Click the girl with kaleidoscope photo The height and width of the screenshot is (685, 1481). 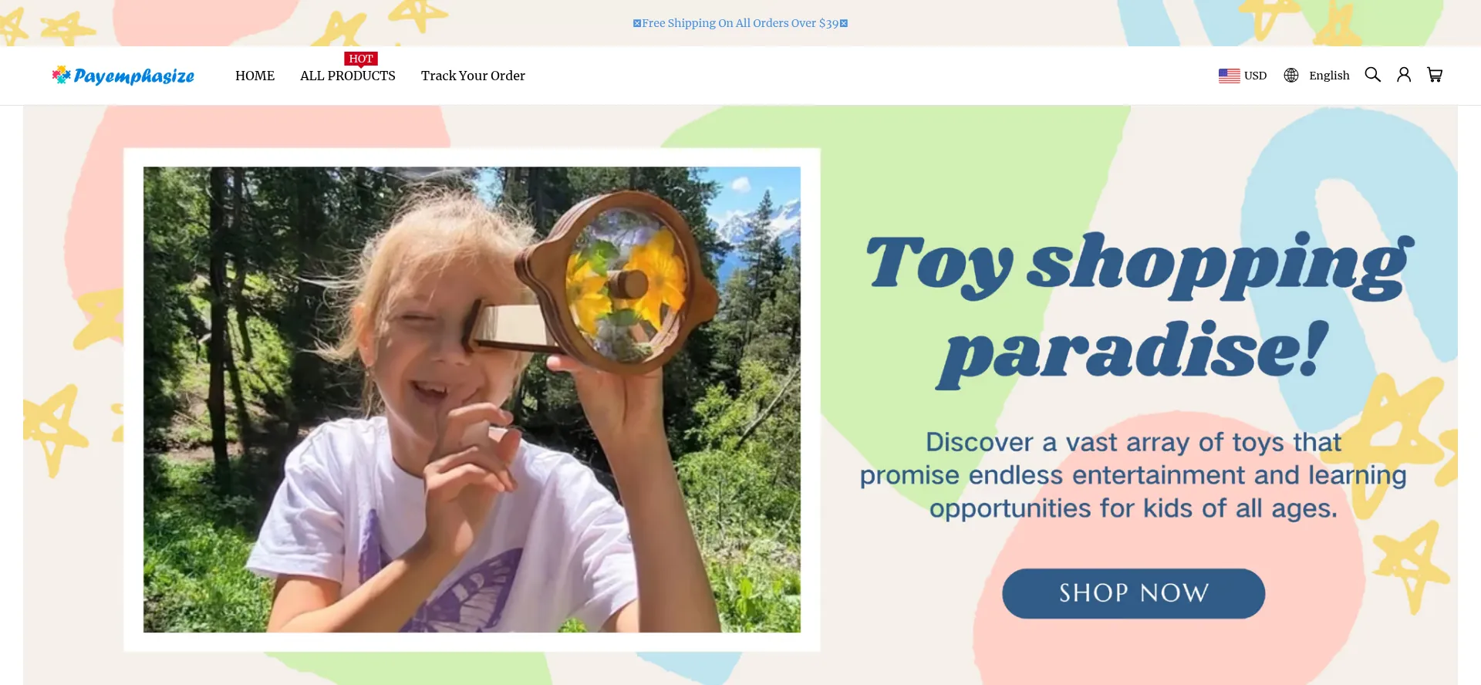coord(472,400)
